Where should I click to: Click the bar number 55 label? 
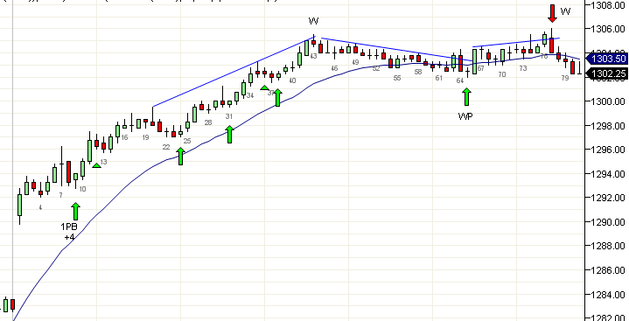[x=397, y=78]
